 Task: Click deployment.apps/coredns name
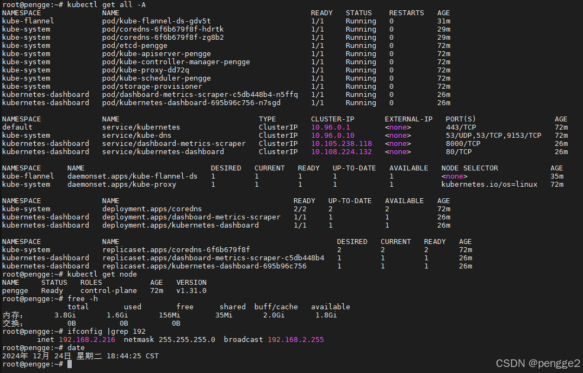coord(152,209)
